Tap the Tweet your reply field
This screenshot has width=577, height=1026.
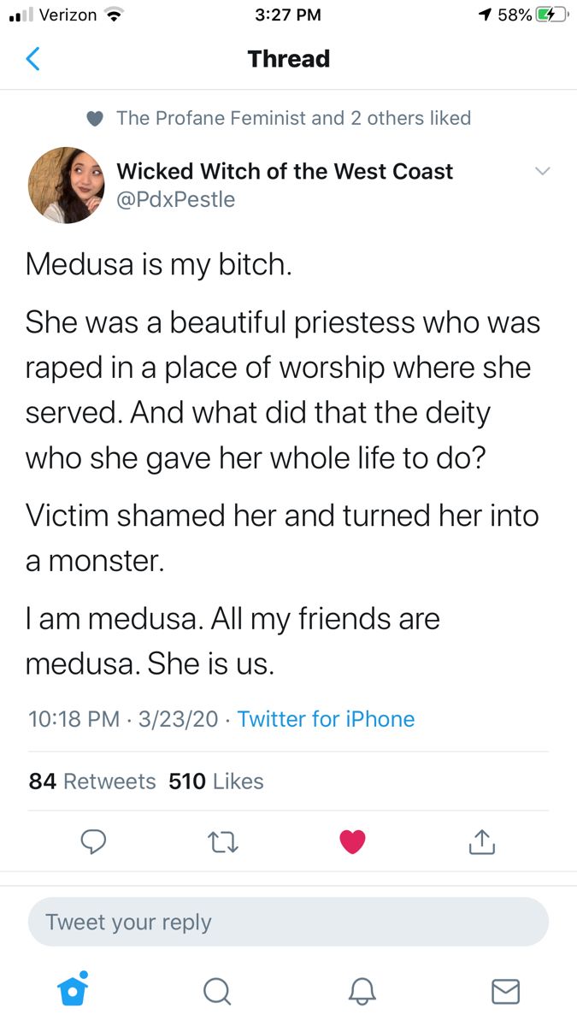pyautogui.click(x=288, y=922)
